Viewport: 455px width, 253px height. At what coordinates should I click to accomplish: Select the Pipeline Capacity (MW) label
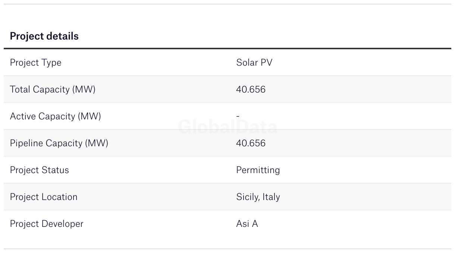(59, 143)
